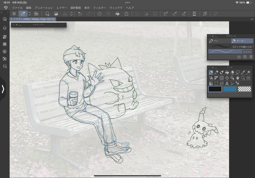Open the レイヤー menu
Image resolution: width=255 pixels, height=178 pixels.
coord(62,8)
